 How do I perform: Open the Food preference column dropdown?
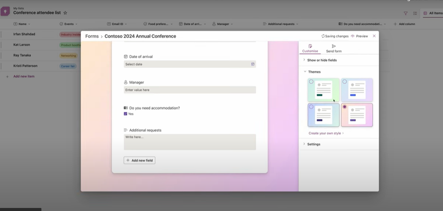click(x=171, y=24)
